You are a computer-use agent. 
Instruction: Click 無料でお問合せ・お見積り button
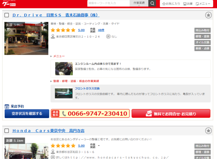pos(171,113)
